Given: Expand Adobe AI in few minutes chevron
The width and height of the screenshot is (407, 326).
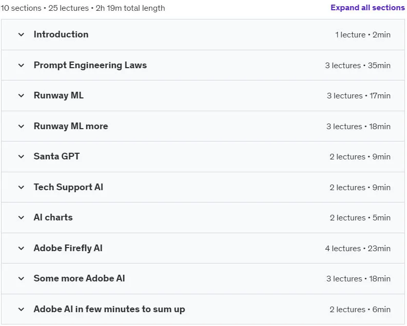Looking at the screenshot, I should (21, 309).
